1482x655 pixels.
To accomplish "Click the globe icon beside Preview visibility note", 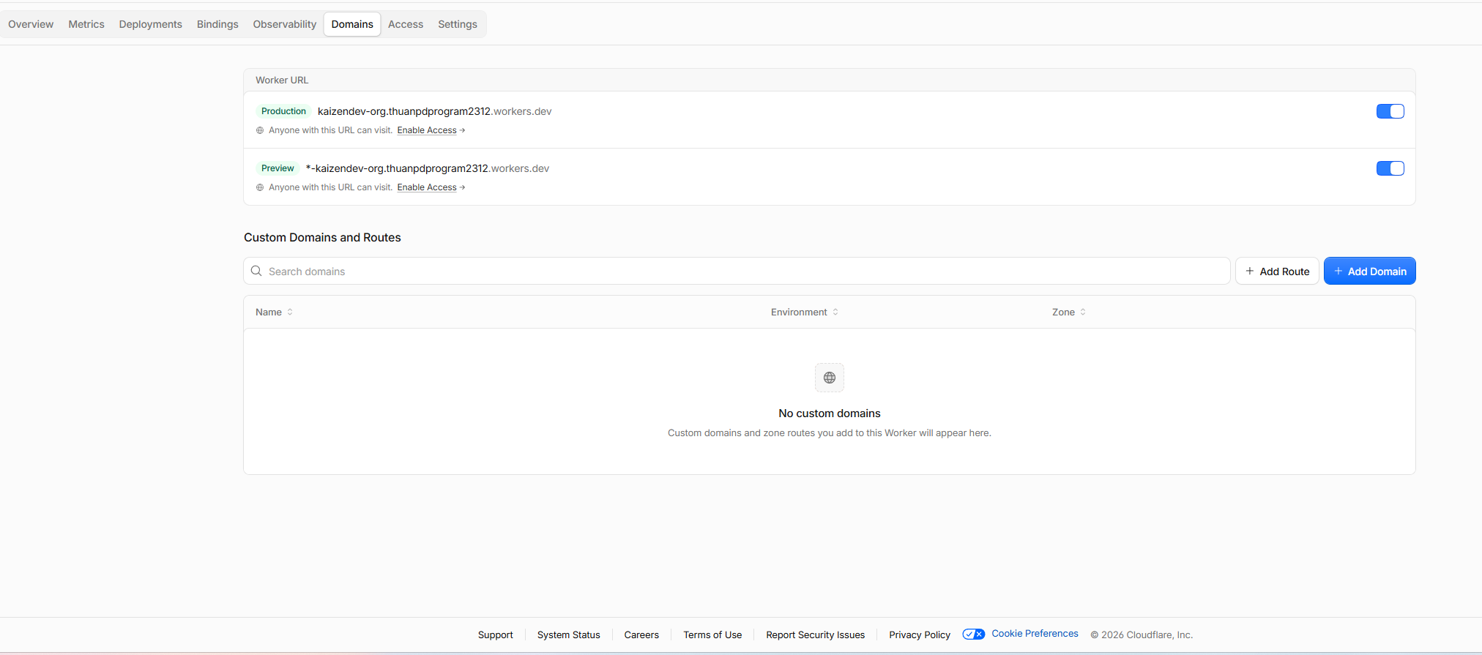I will point(260,187).
